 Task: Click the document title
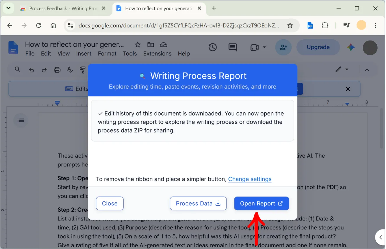click(x=75, y=45)
